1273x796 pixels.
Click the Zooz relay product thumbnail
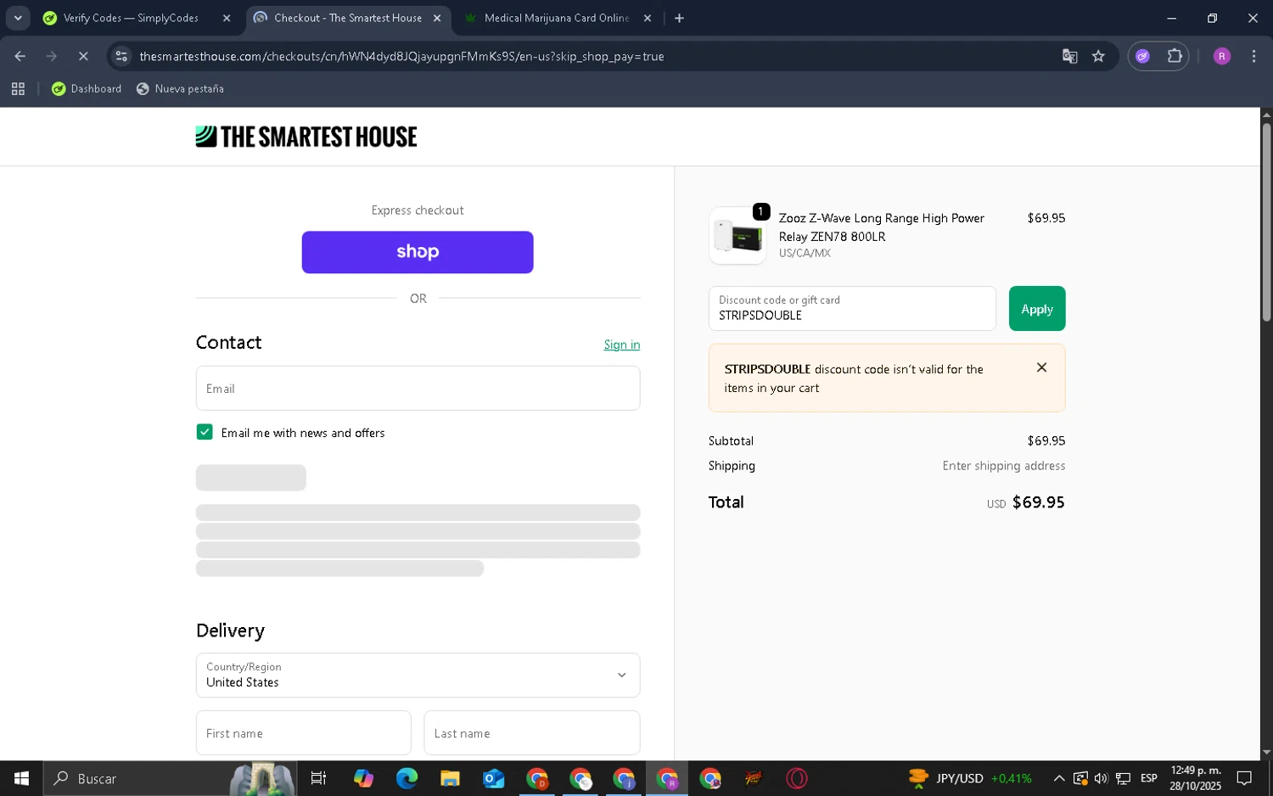[x=737, y=236]
